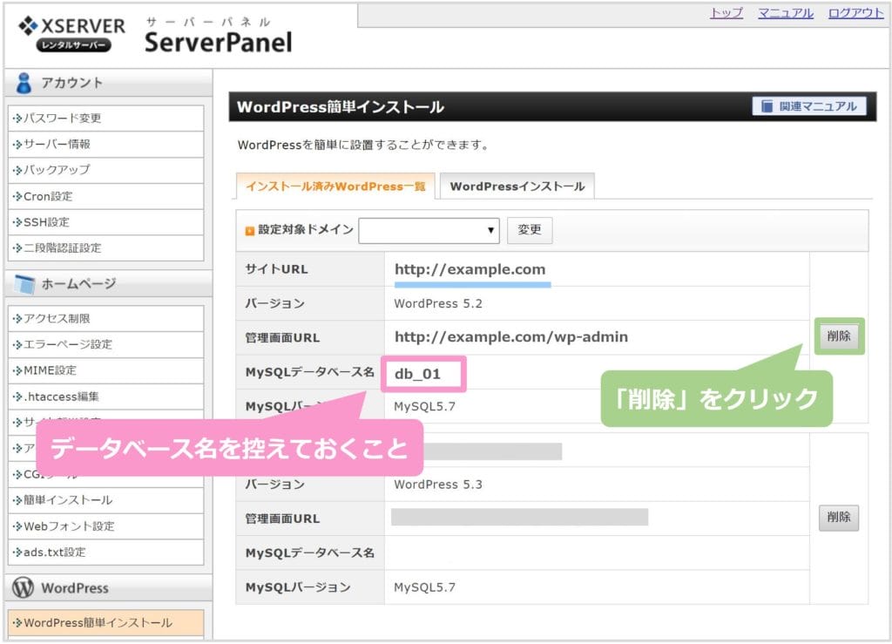Open the トップ link in header
892x644 pixels.
[x=726, y=13]
